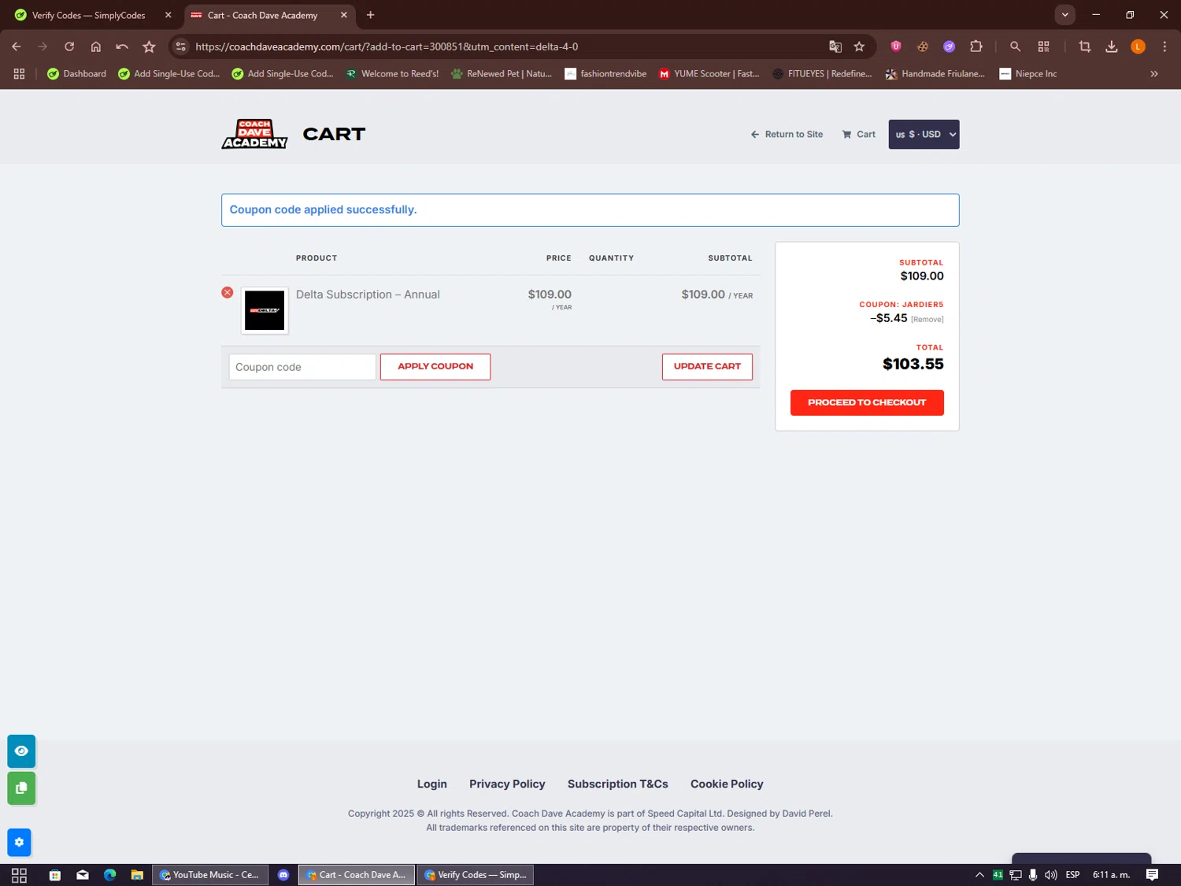View site information icon in address bar
This screenshot has height=886, width=1181.
coord(181,46)
